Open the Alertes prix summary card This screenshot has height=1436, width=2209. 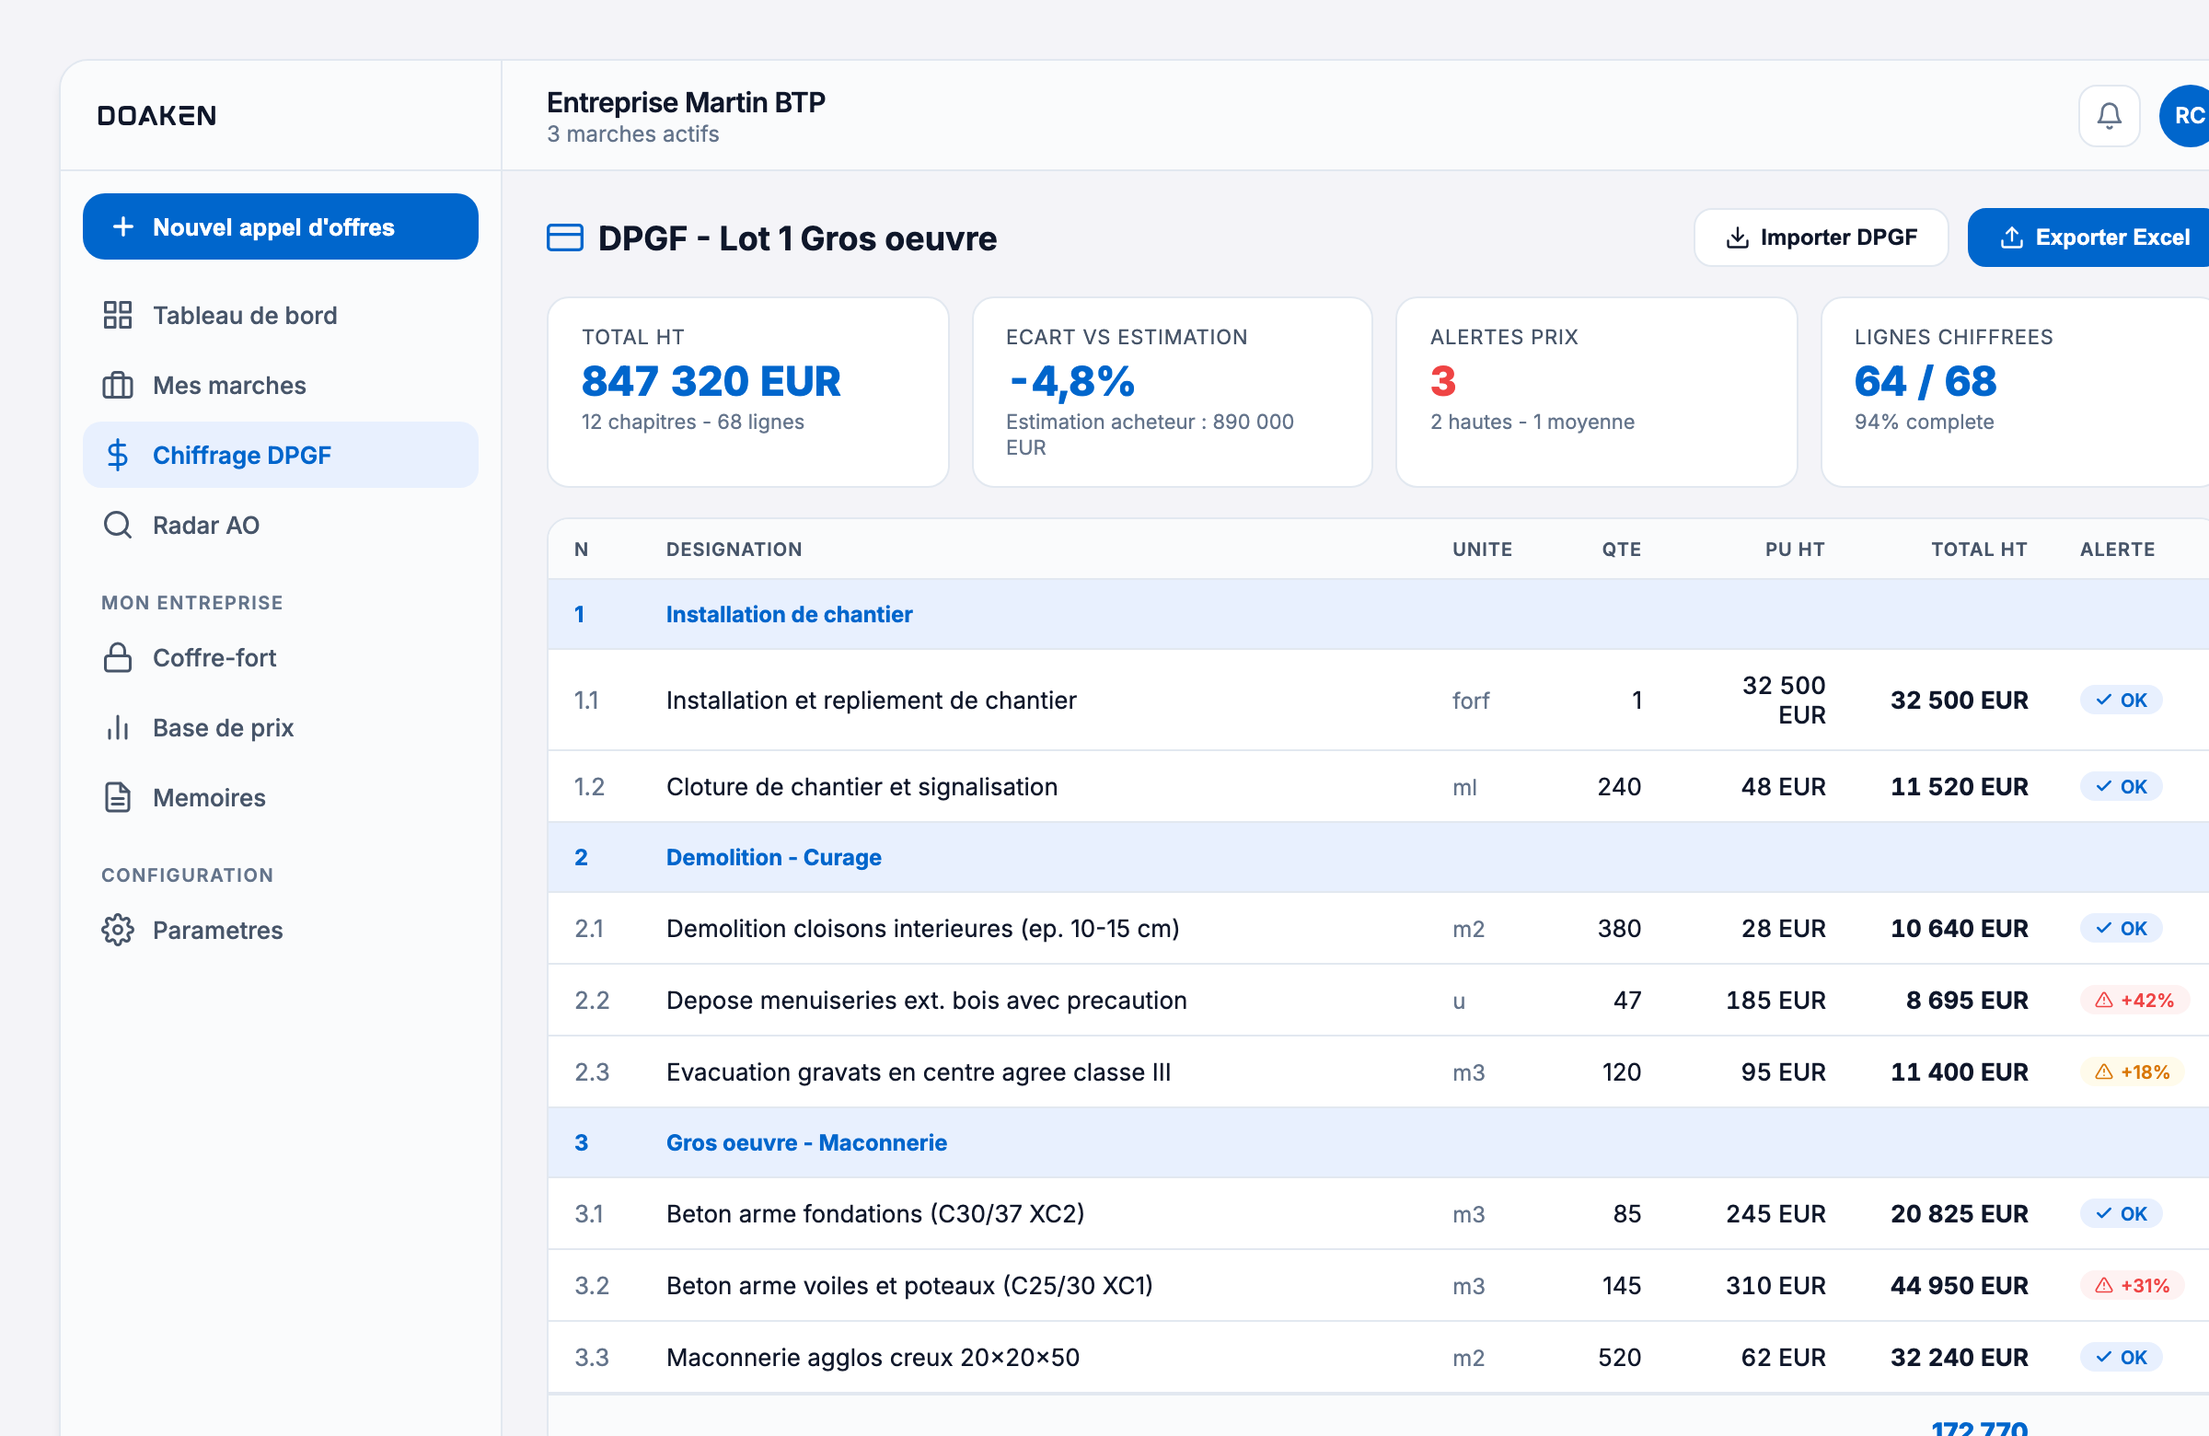tap(1595, 392)
